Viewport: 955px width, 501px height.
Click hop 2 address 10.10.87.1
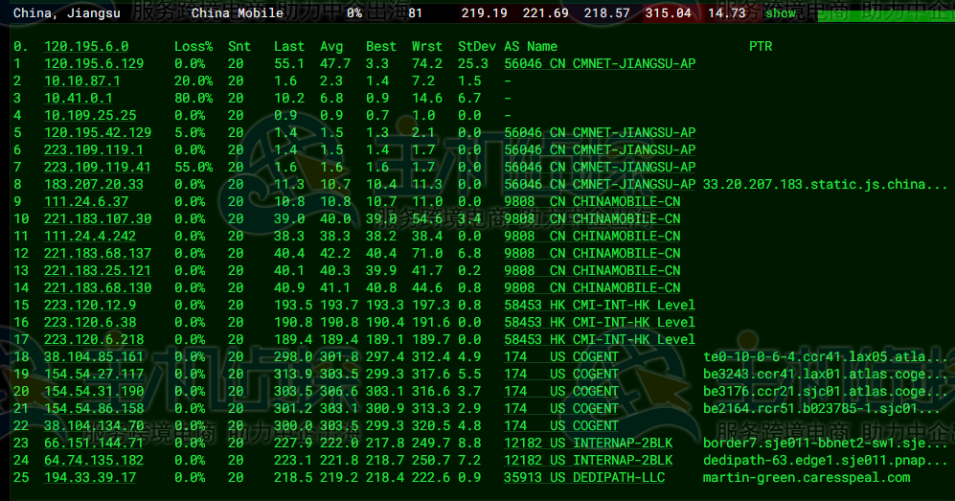point(82,81)
